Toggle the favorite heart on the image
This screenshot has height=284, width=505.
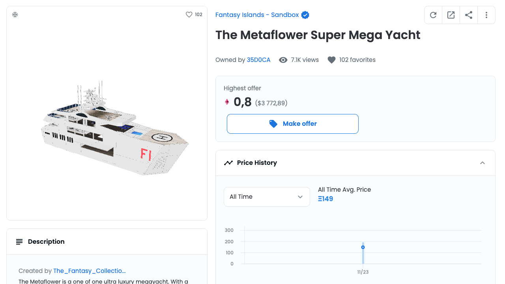[x=189, y=15]
